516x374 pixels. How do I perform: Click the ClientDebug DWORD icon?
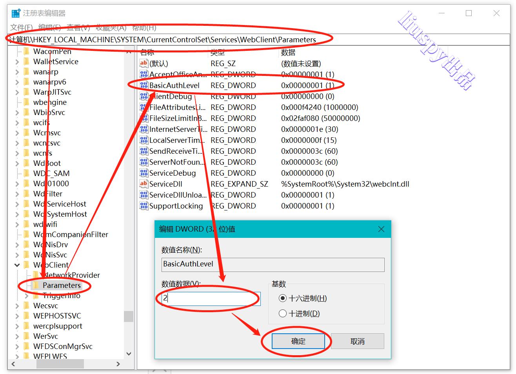[x=144, y=96]
